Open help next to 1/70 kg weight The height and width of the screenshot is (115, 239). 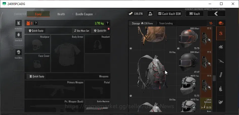[107, 23]
